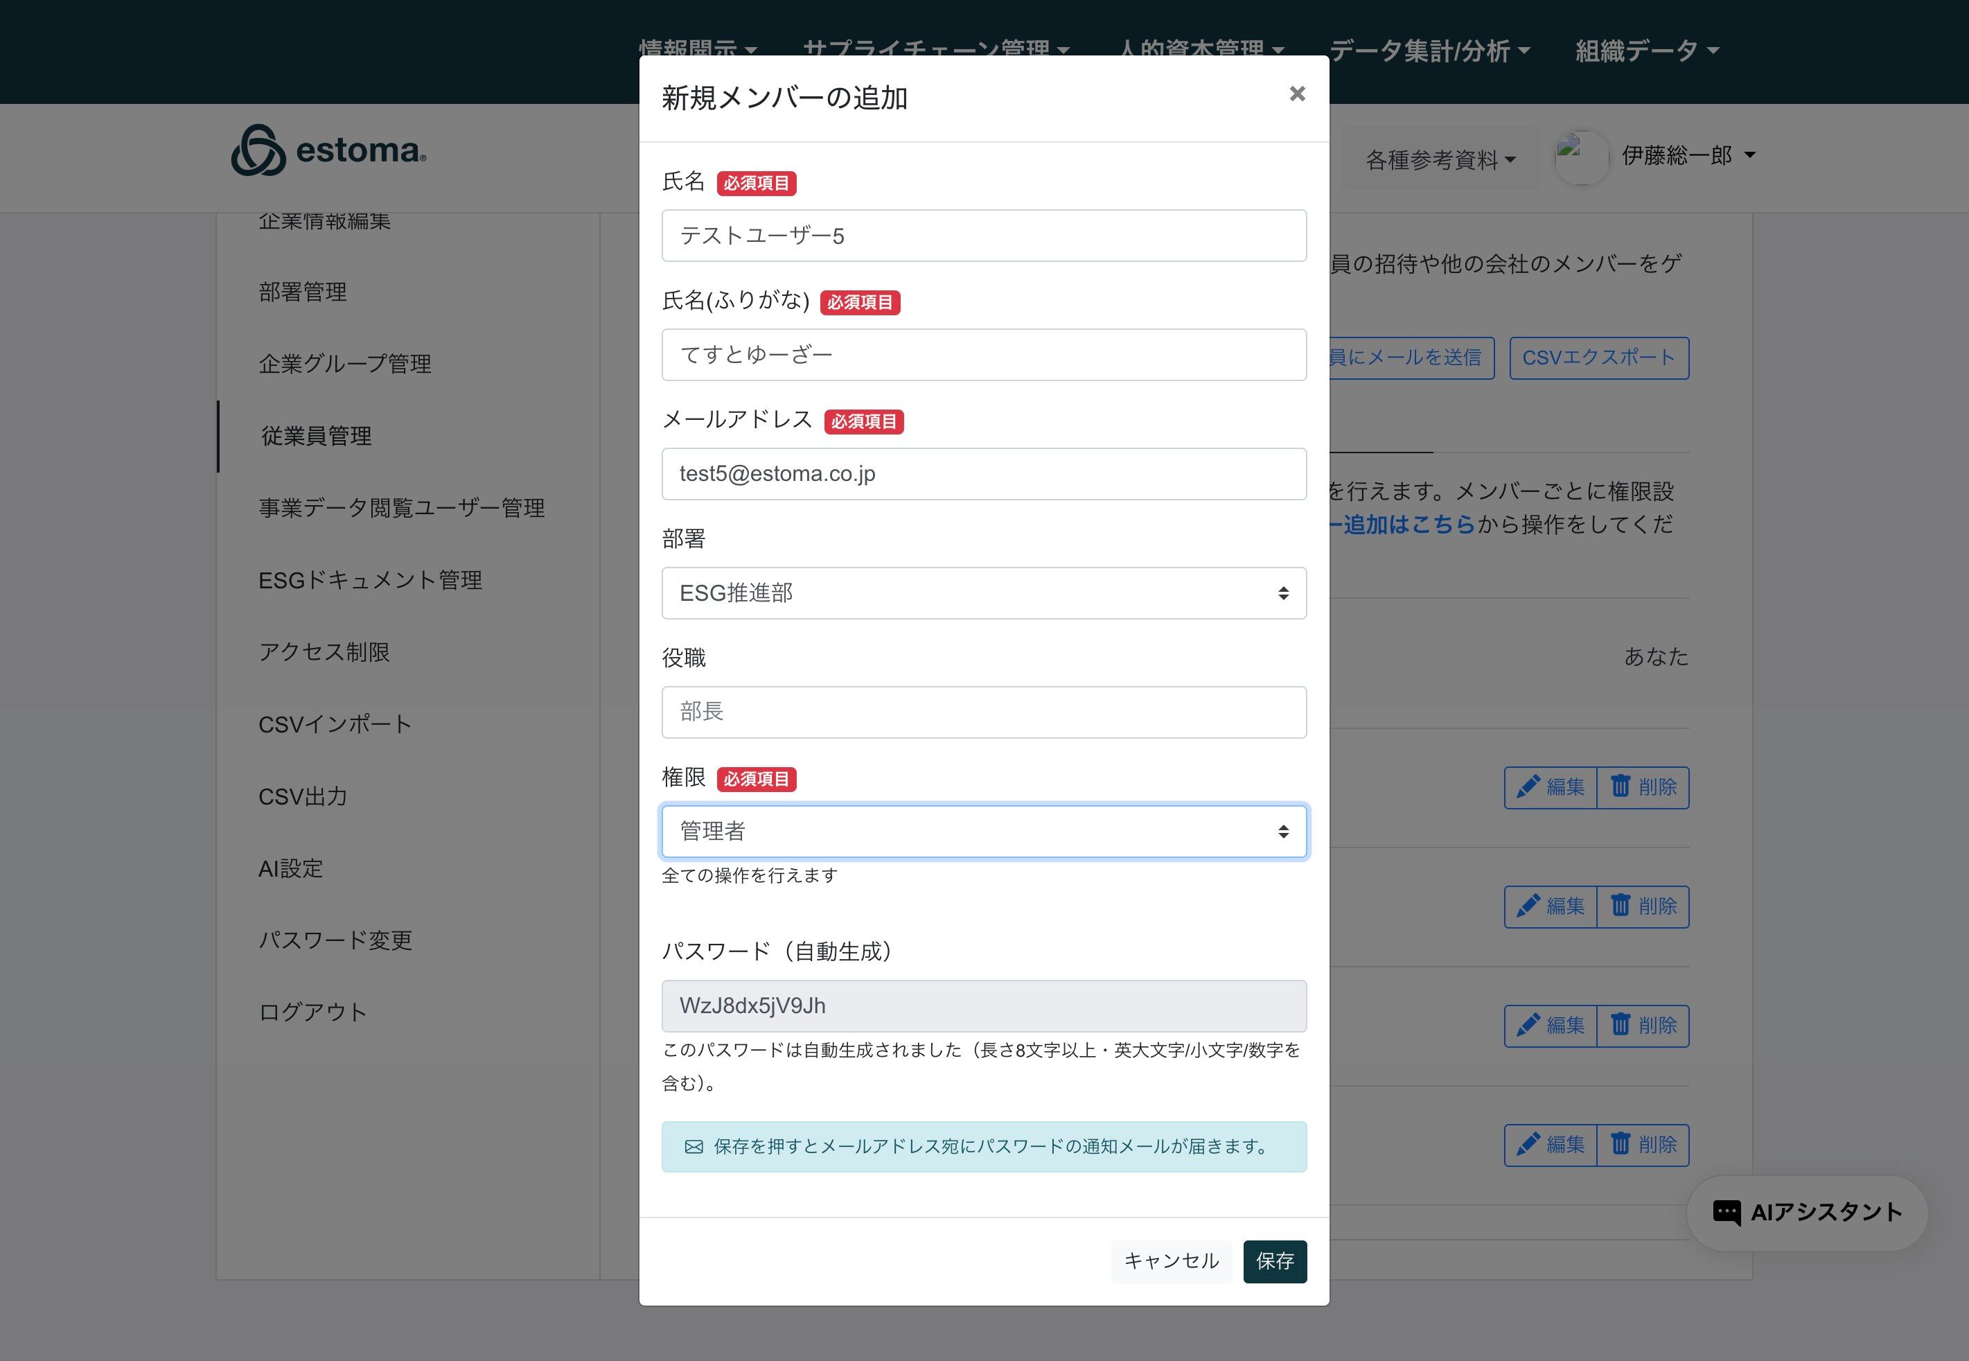Click the trash delete icon in last member row

[x=1620, y=1143]
